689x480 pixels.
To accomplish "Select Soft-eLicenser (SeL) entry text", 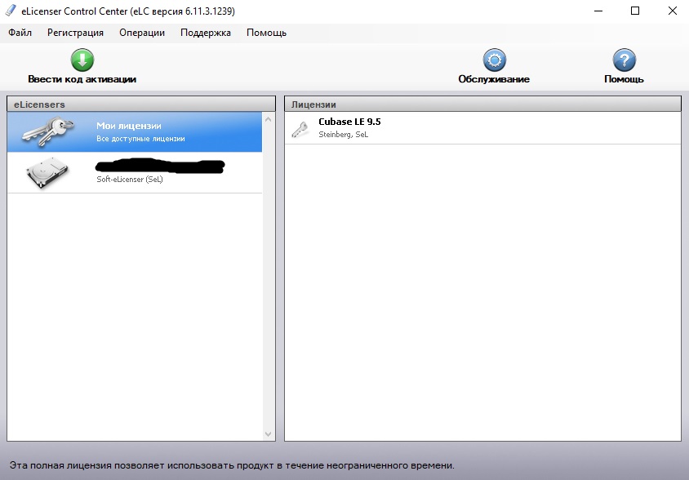I will pos(130,180).
